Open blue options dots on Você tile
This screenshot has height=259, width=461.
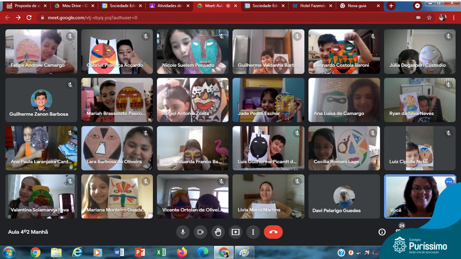point(449,182)
